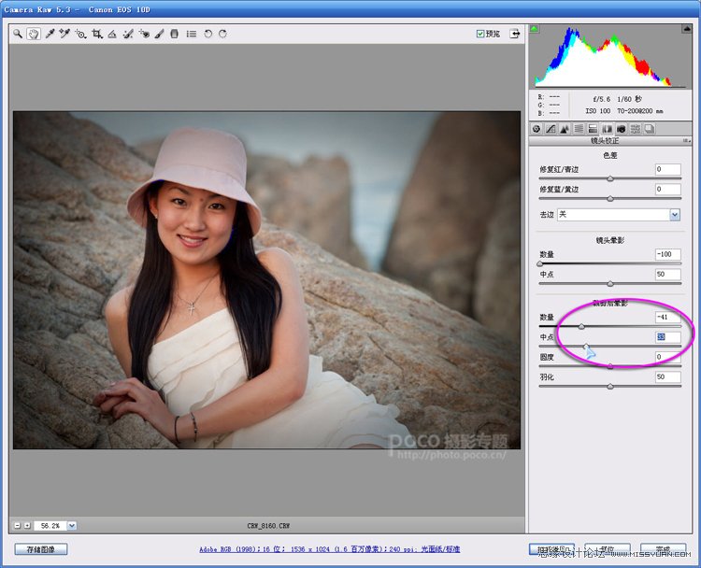Select the Red Eye Removal tool
Image resolution: width=701 pixels, height=568 pixels.
(x=144, y=34)
